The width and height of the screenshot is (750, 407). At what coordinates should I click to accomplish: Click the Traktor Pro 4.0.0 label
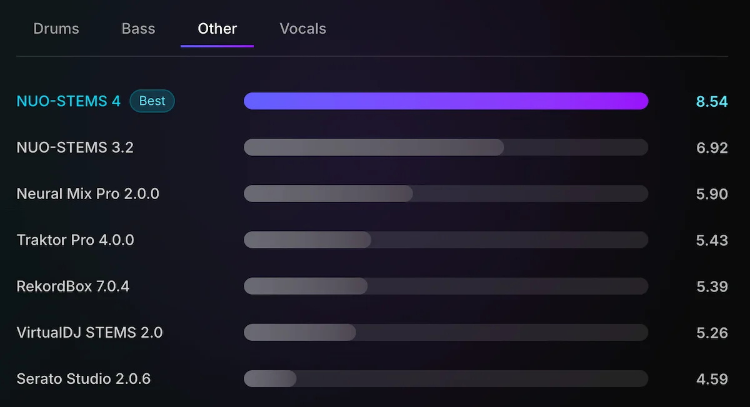pos(75,240)
